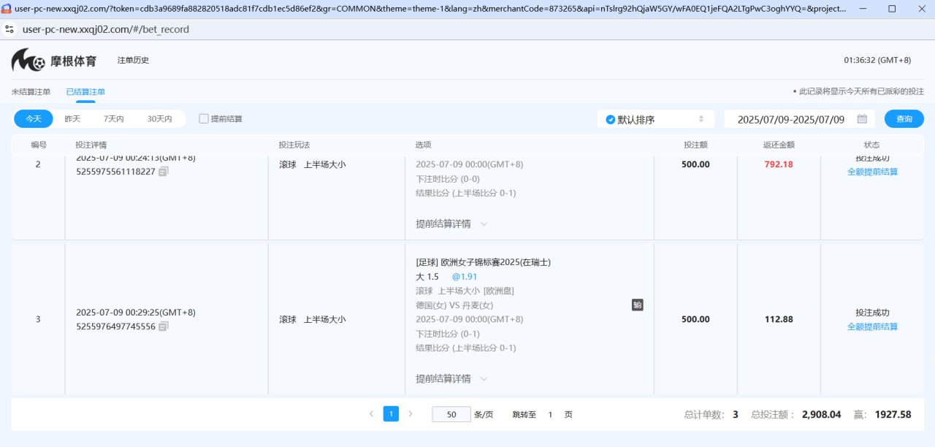This screenshot has height=447, width=935.
Task: Switch to 未结算注单 tab
Action: click(31, 92)
